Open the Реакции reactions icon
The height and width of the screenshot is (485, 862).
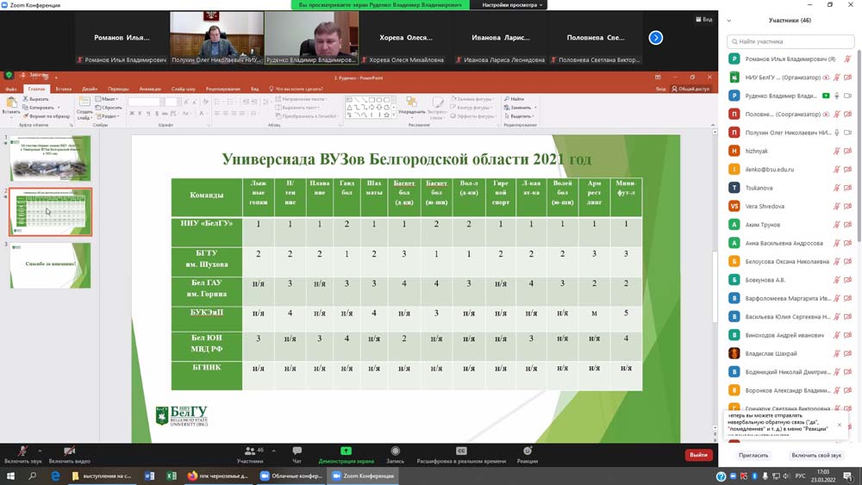[x=528, y=451]
